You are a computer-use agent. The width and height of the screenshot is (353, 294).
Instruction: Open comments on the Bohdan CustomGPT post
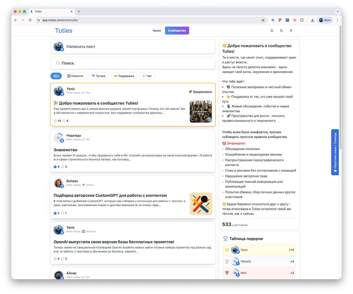coord(62,213)
